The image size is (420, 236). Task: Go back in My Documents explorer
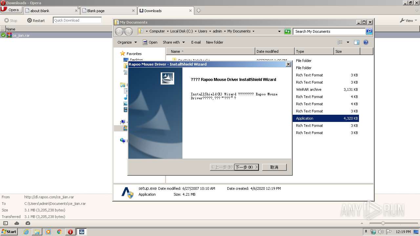119,31
